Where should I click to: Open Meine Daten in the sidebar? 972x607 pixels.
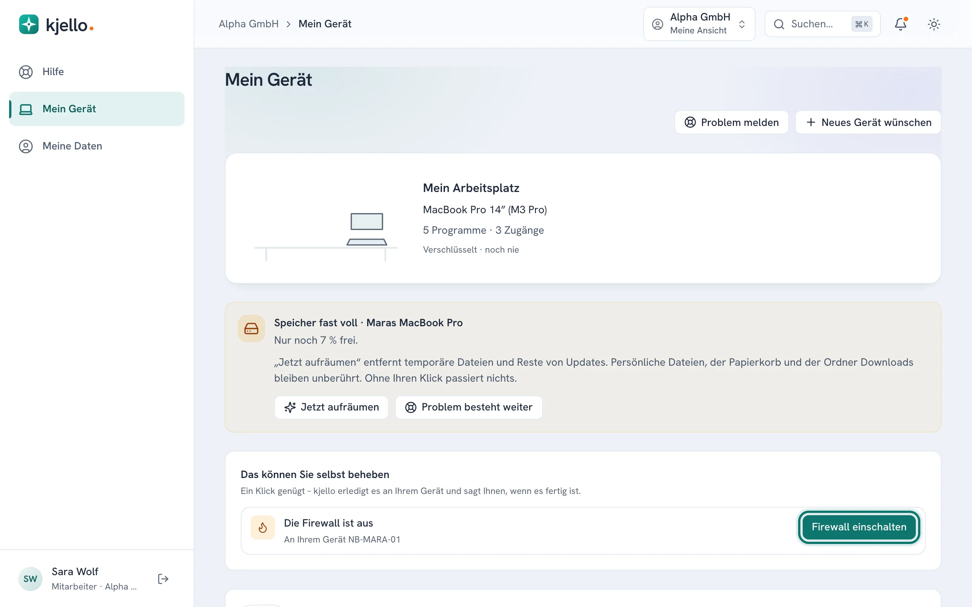tap(96, 146)
